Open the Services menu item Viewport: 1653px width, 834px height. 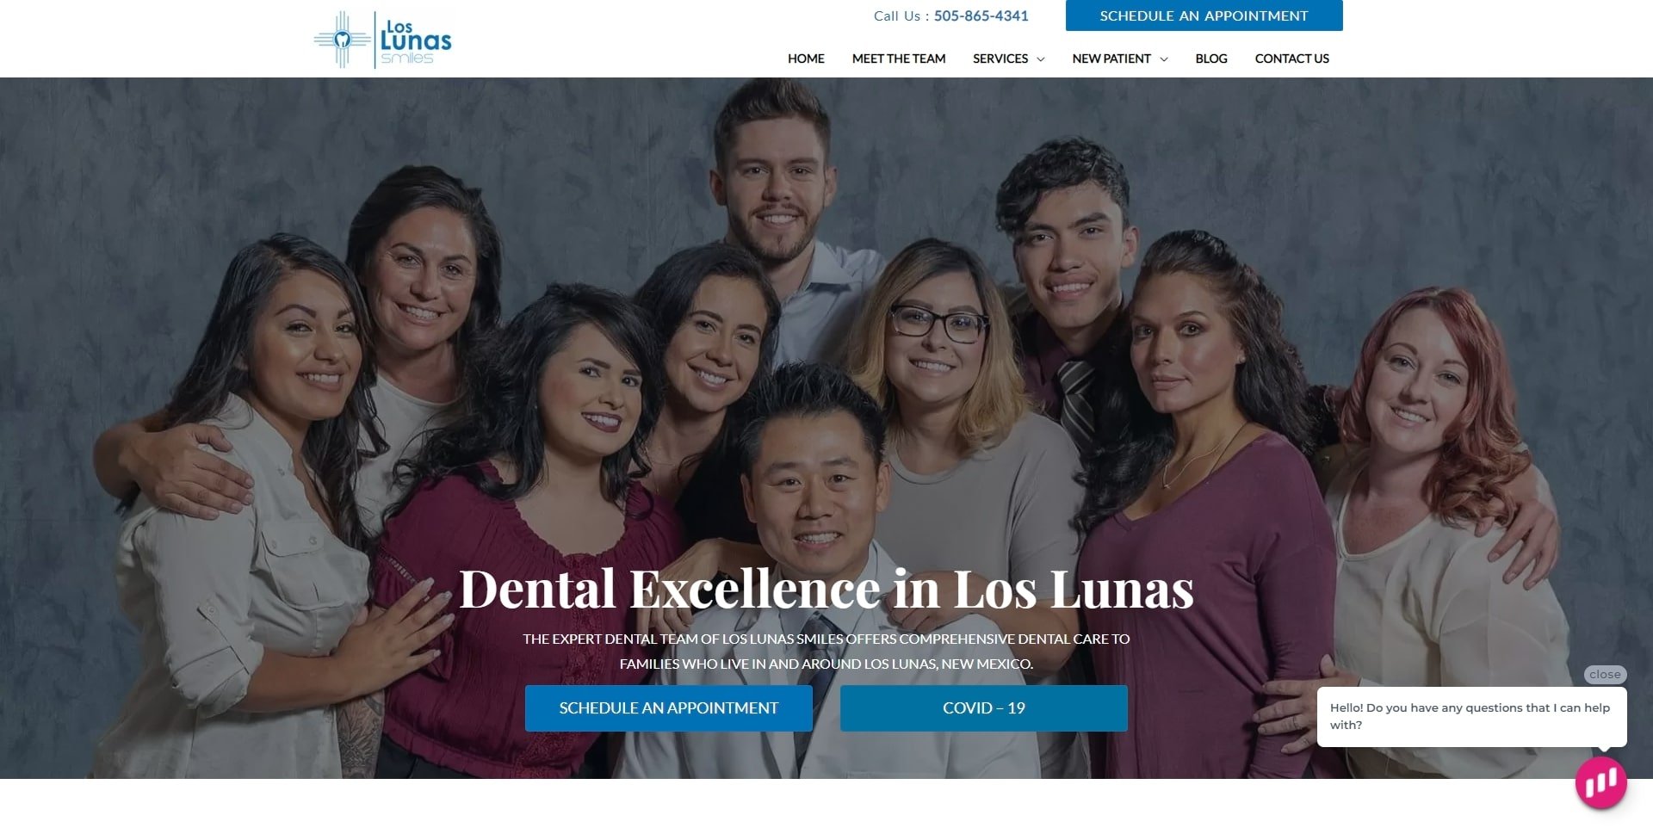(1000, 59)
